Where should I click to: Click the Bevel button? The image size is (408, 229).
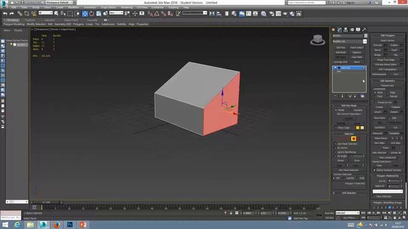377,50
